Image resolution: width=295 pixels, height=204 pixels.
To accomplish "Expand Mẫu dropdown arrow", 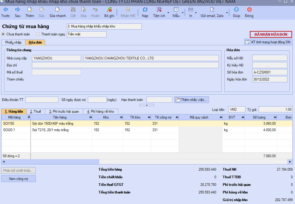I will [x=183, y=13].
